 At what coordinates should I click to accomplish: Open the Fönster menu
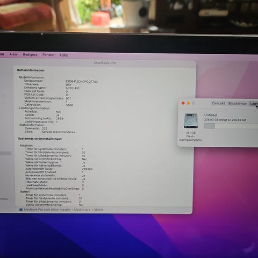point(48,55)
